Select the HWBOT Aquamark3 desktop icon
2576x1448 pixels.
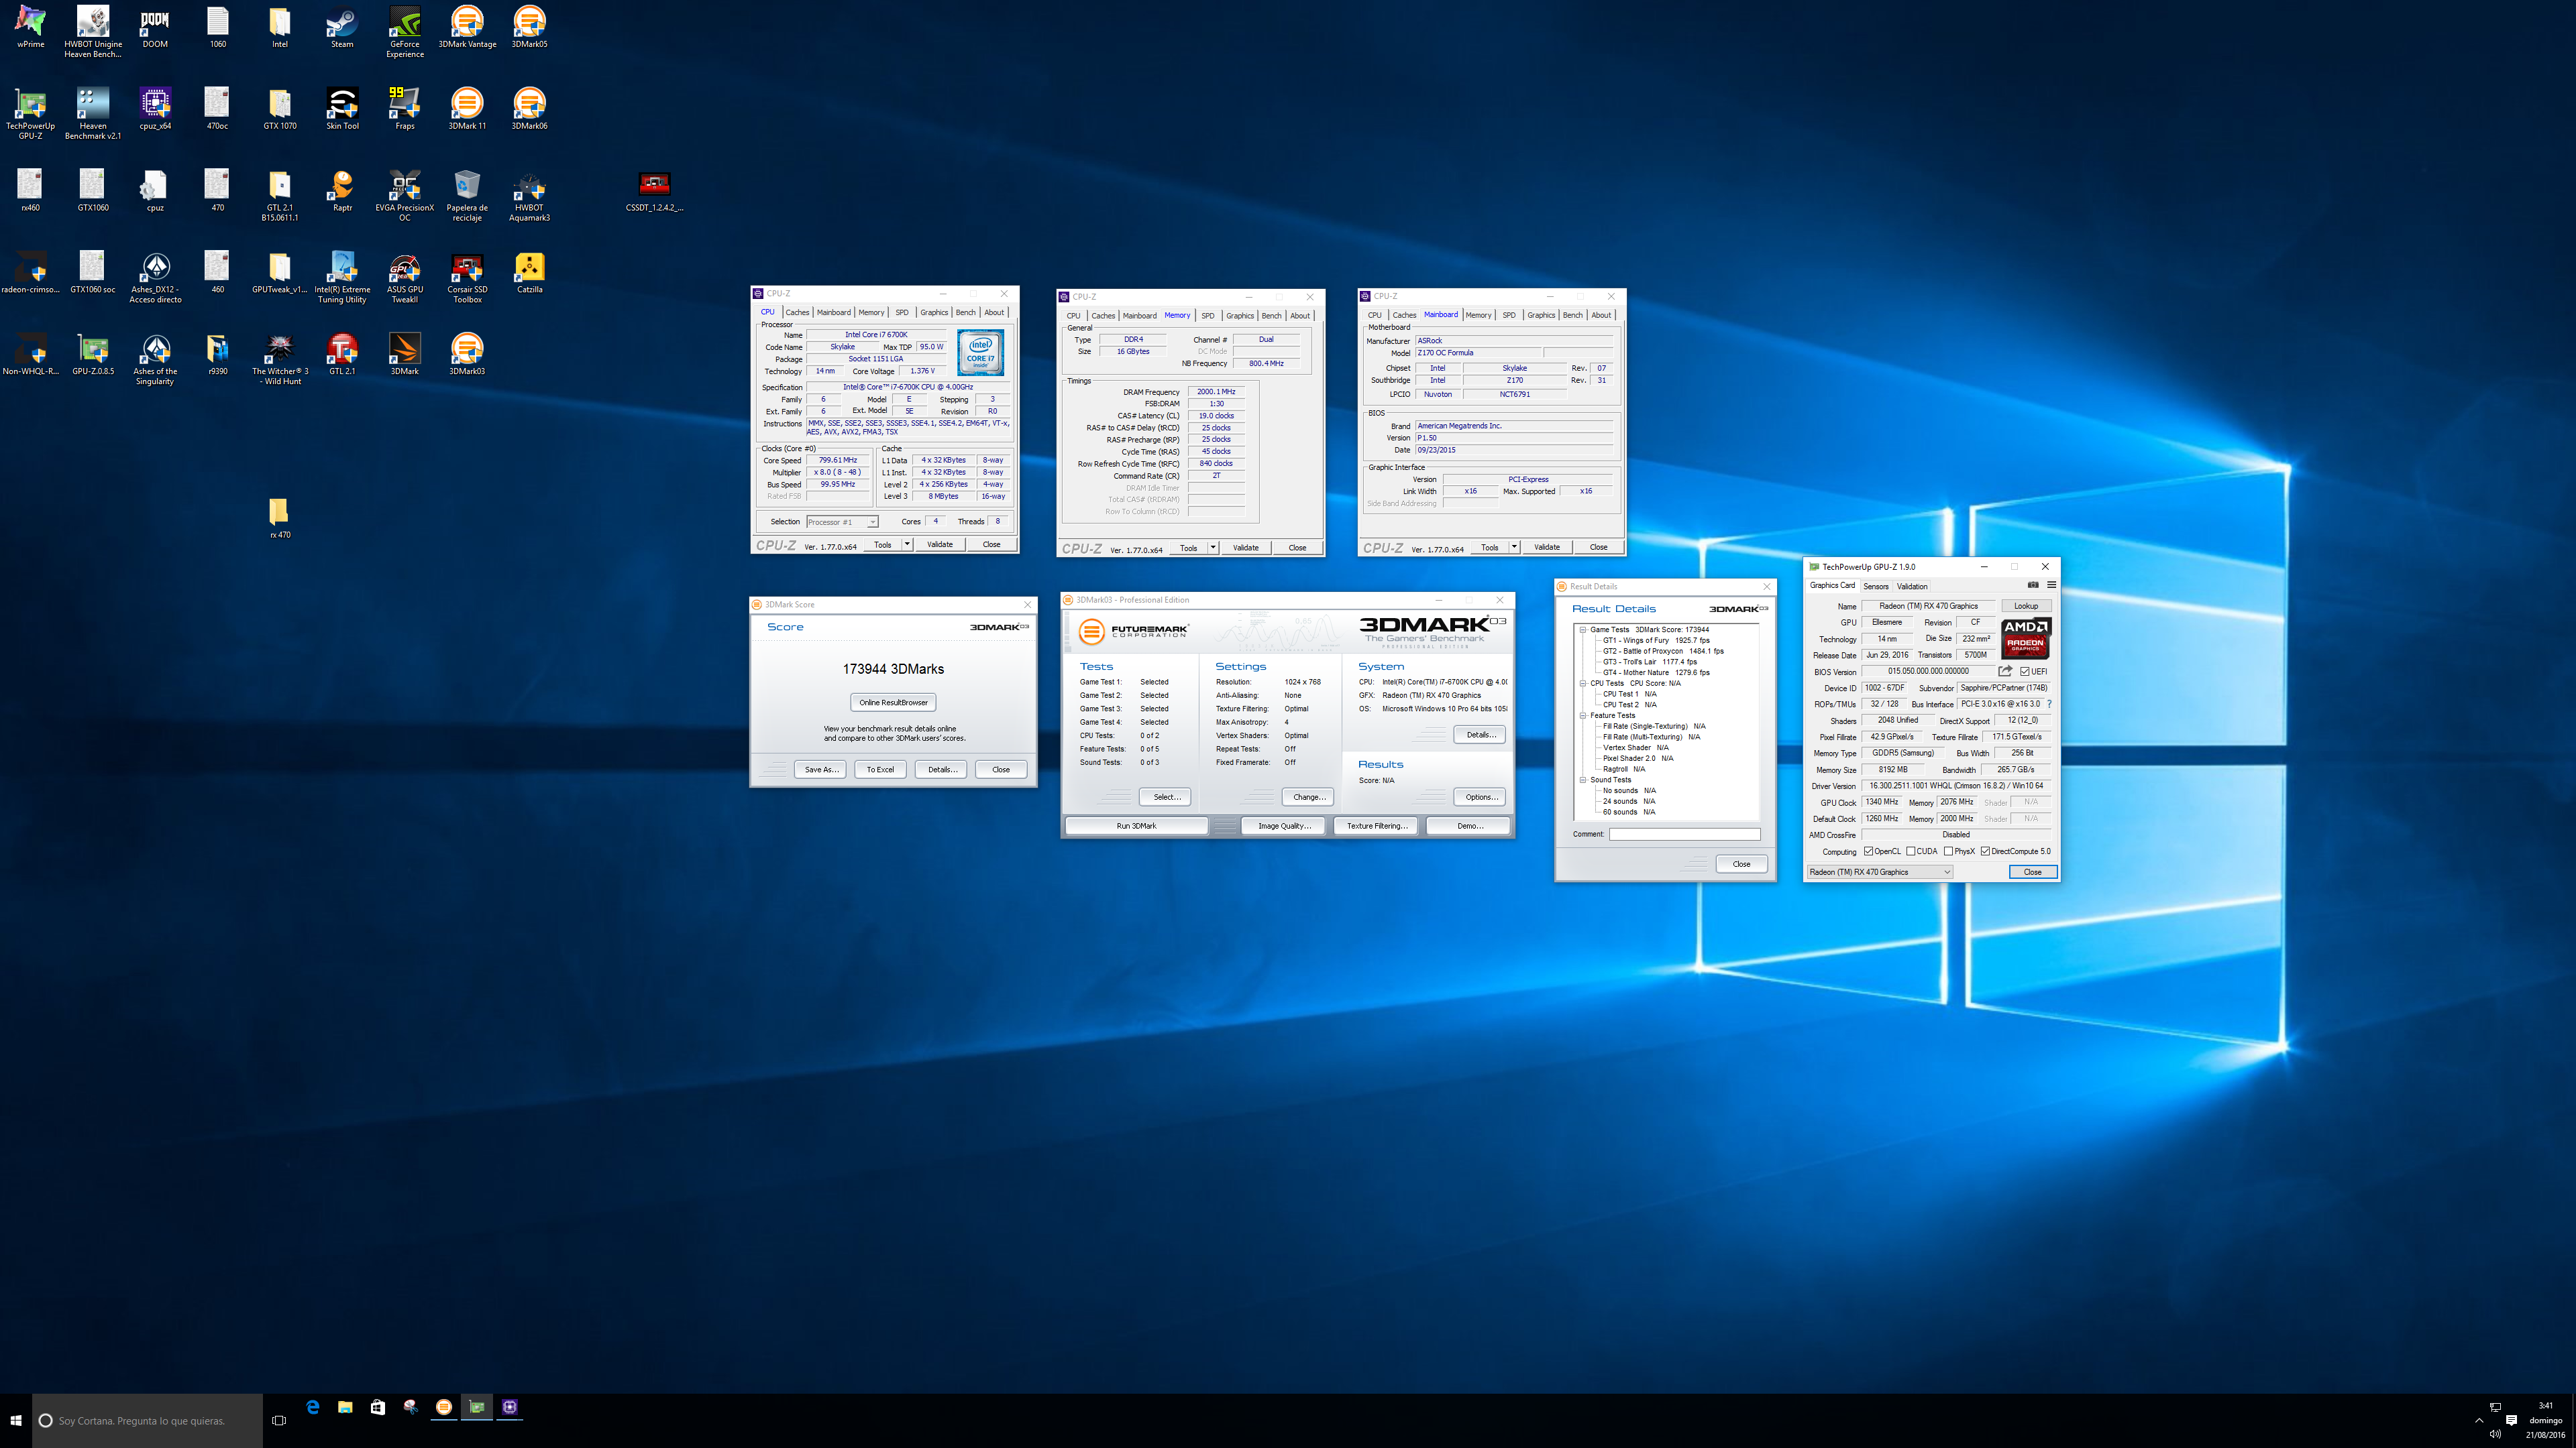coord(529,195)
